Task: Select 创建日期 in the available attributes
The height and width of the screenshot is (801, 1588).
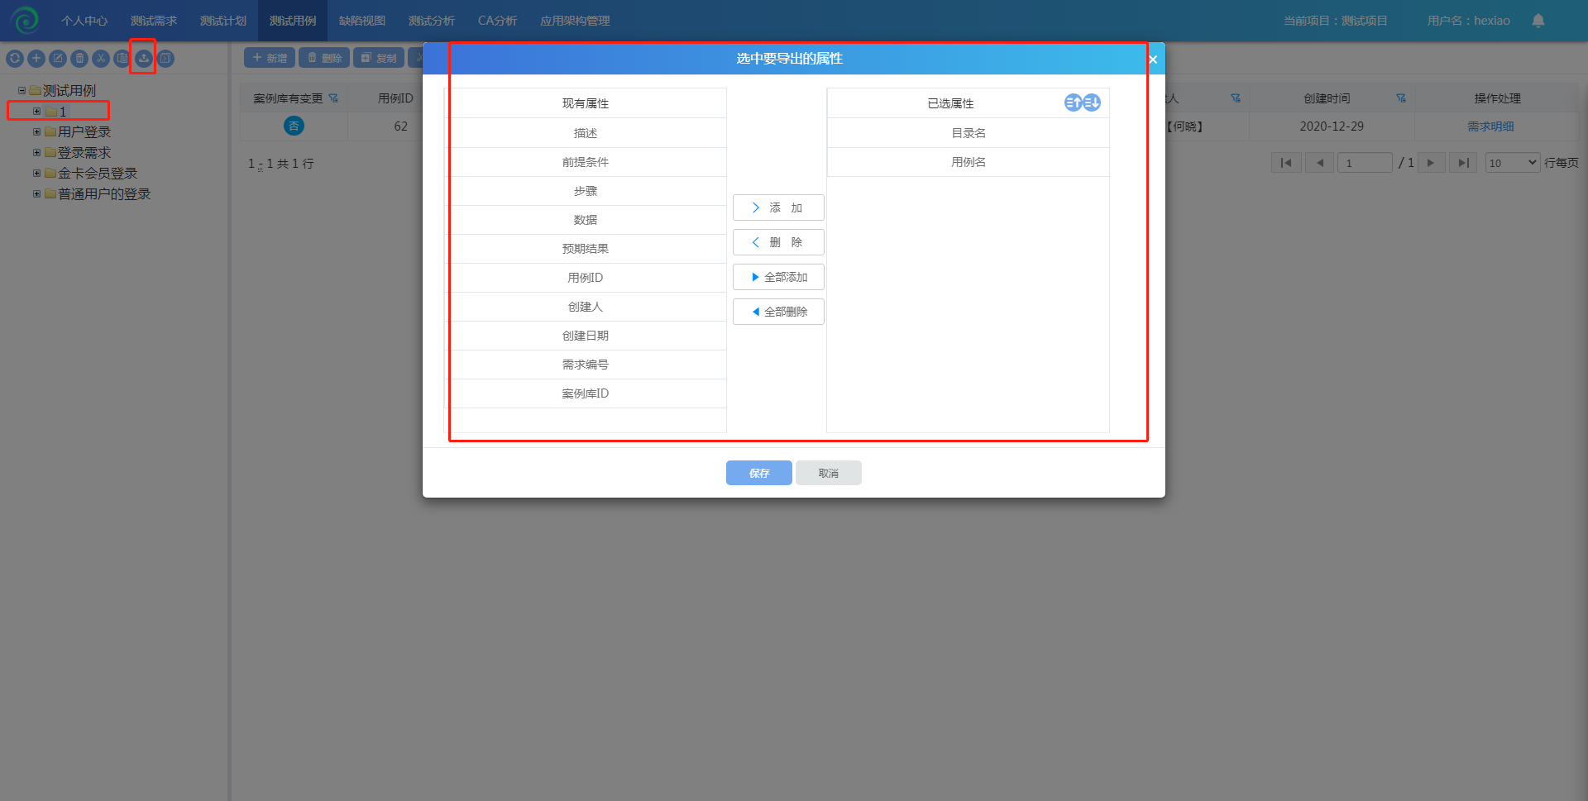Action: click(x=586, y=336)
